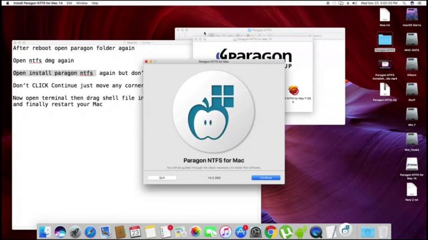428x240 pixels.
Task: Open Spotlight search in the menu bar
Action: point(404,3)
